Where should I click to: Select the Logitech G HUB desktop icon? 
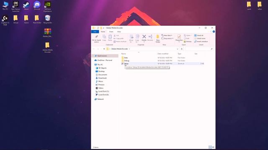[5, 20]
